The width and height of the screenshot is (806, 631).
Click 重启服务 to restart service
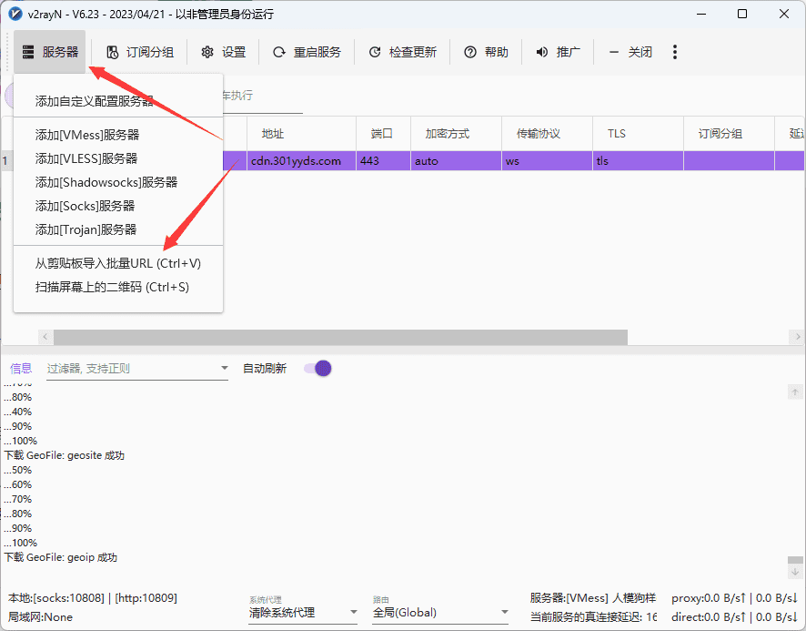[x=307, y=52]
